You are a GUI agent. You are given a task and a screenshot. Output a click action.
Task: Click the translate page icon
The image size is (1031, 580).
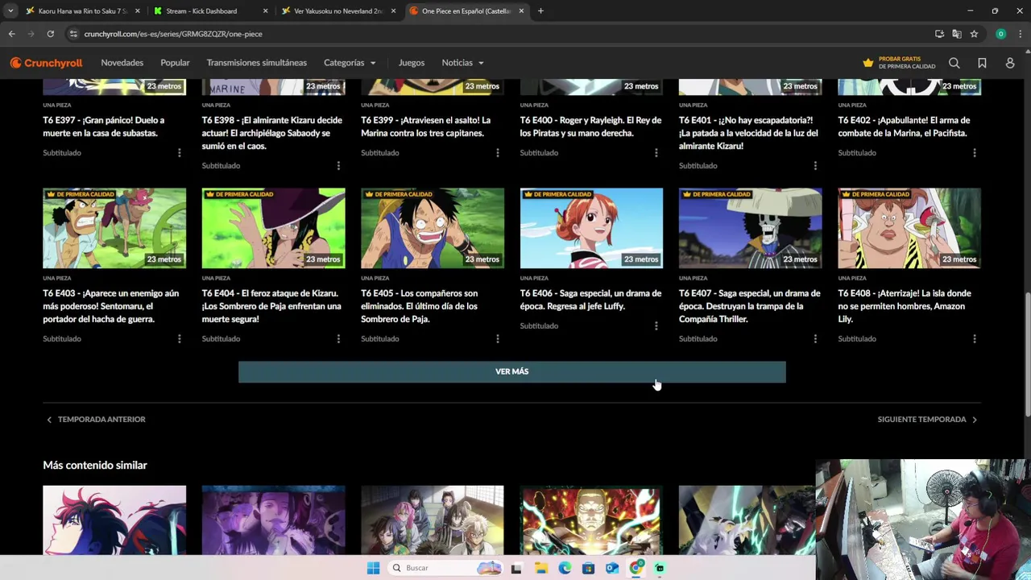click(956, 34)
